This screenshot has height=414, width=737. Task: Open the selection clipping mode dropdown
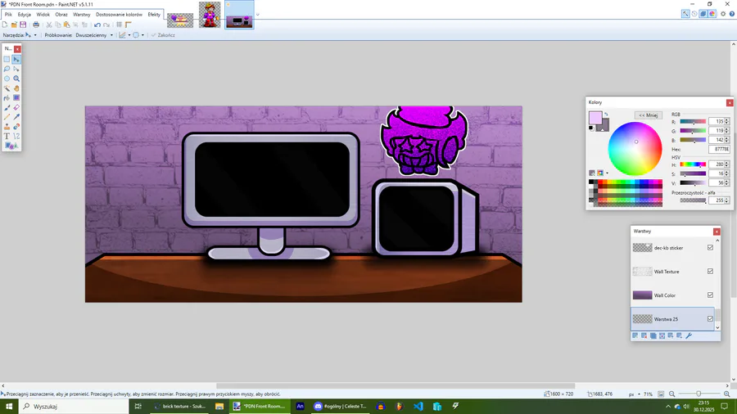click(x=142, y=35)
